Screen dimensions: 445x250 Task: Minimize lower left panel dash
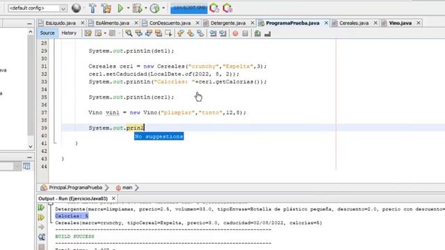29,158
